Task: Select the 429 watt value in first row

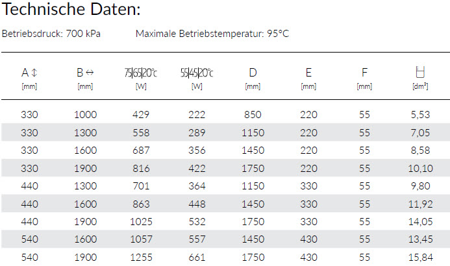Action: 141,115
